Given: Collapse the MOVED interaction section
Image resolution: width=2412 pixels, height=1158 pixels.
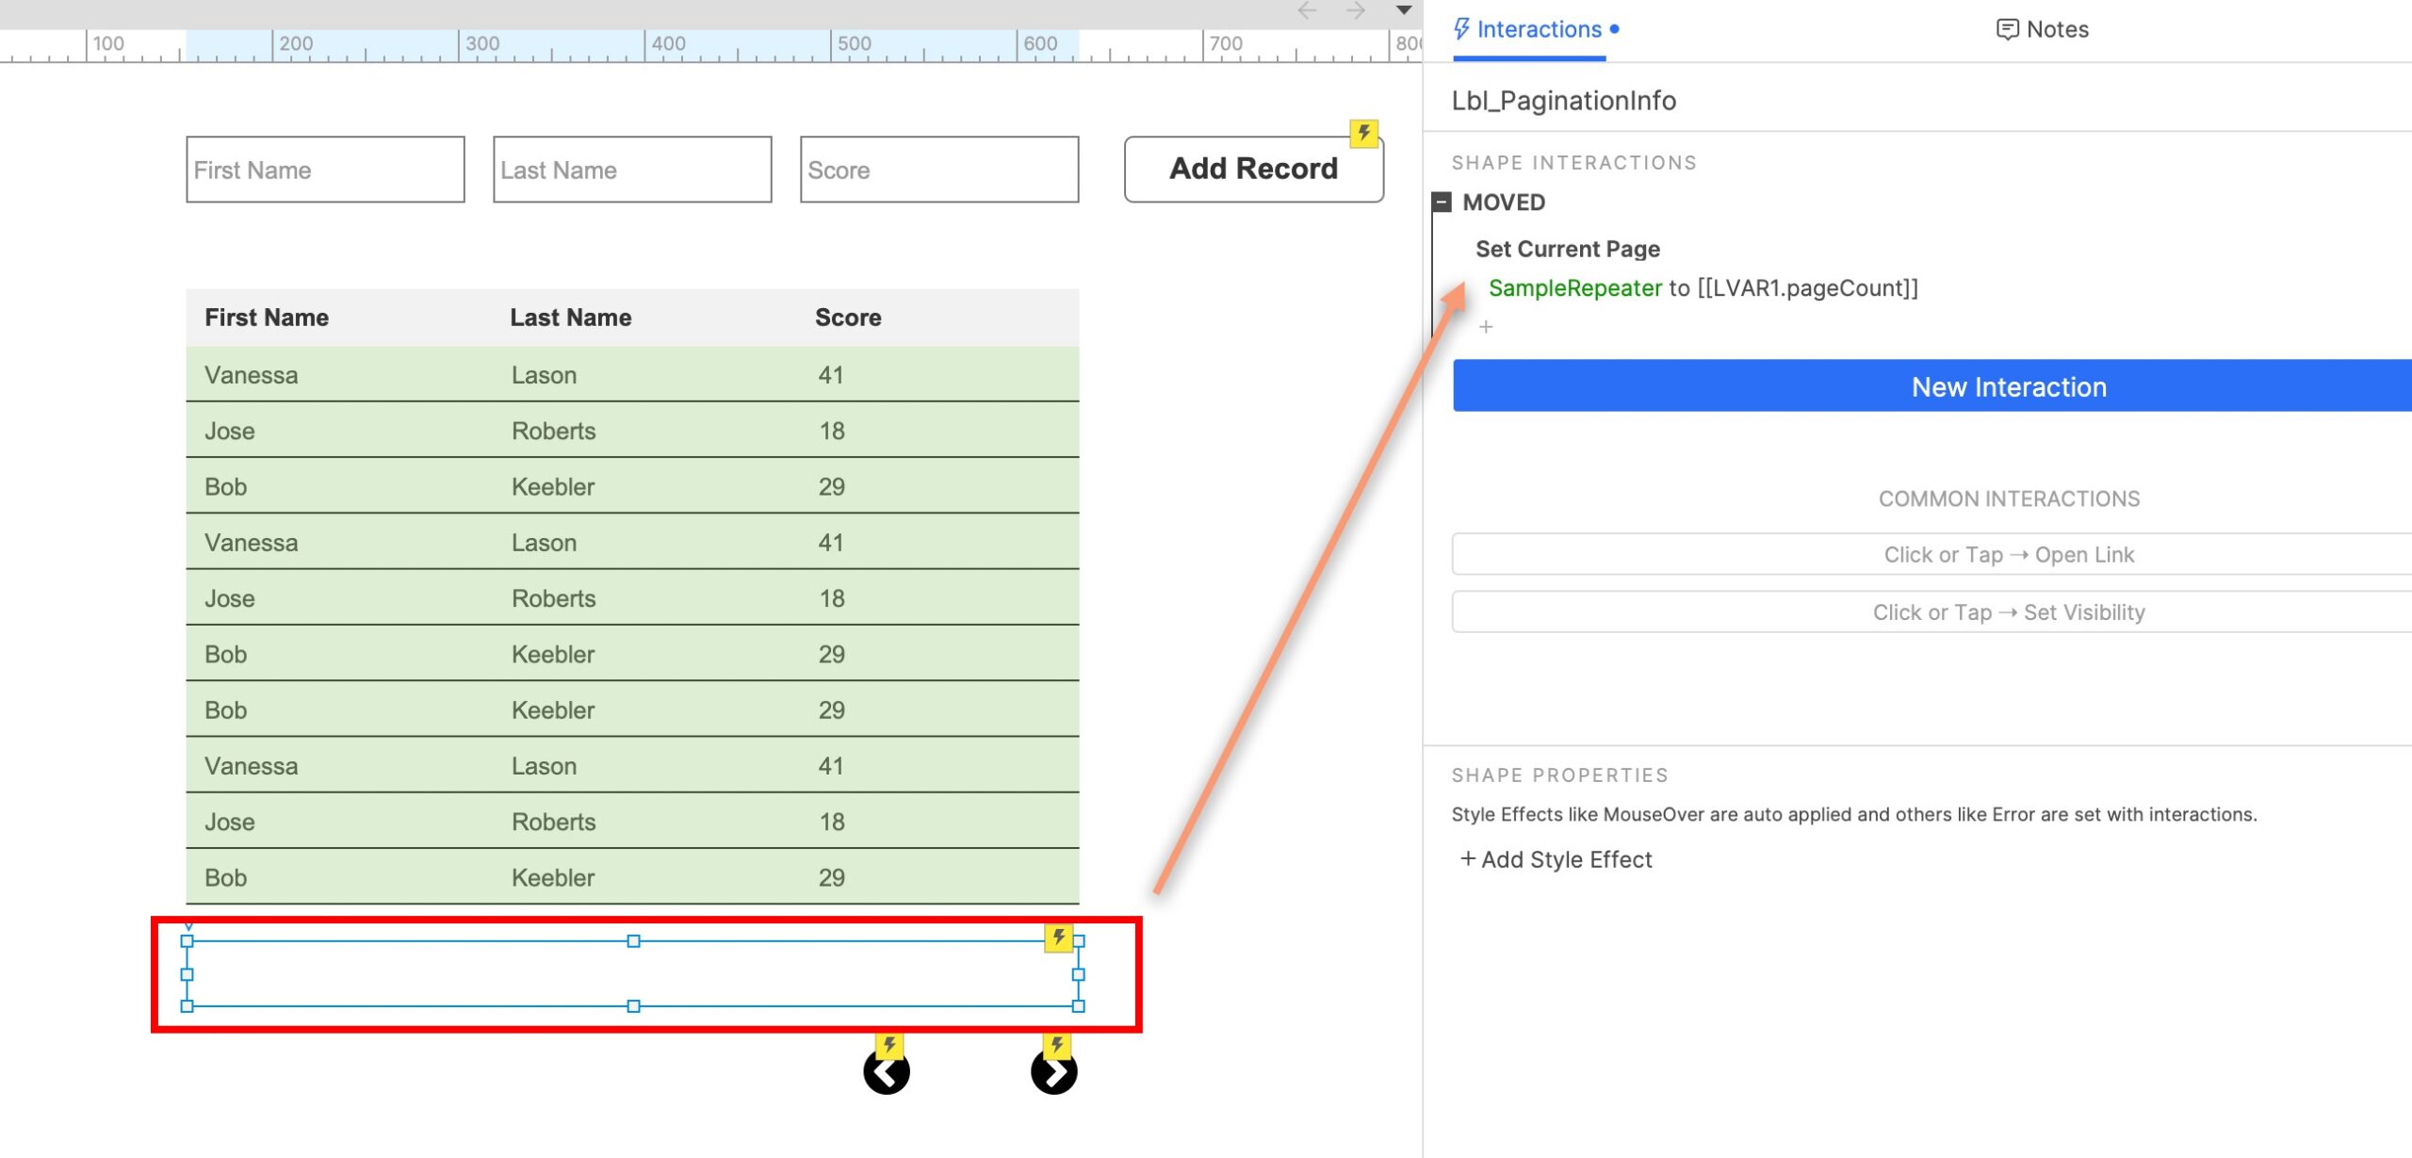Looking at the screenshot, I should tap(1442, 202).
